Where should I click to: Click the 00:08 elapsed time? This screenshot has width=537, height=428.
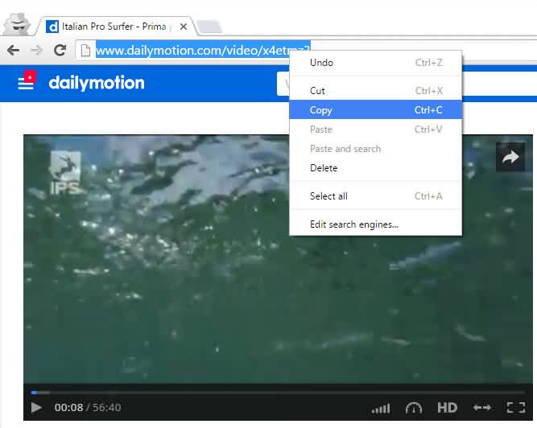point(68,407)
